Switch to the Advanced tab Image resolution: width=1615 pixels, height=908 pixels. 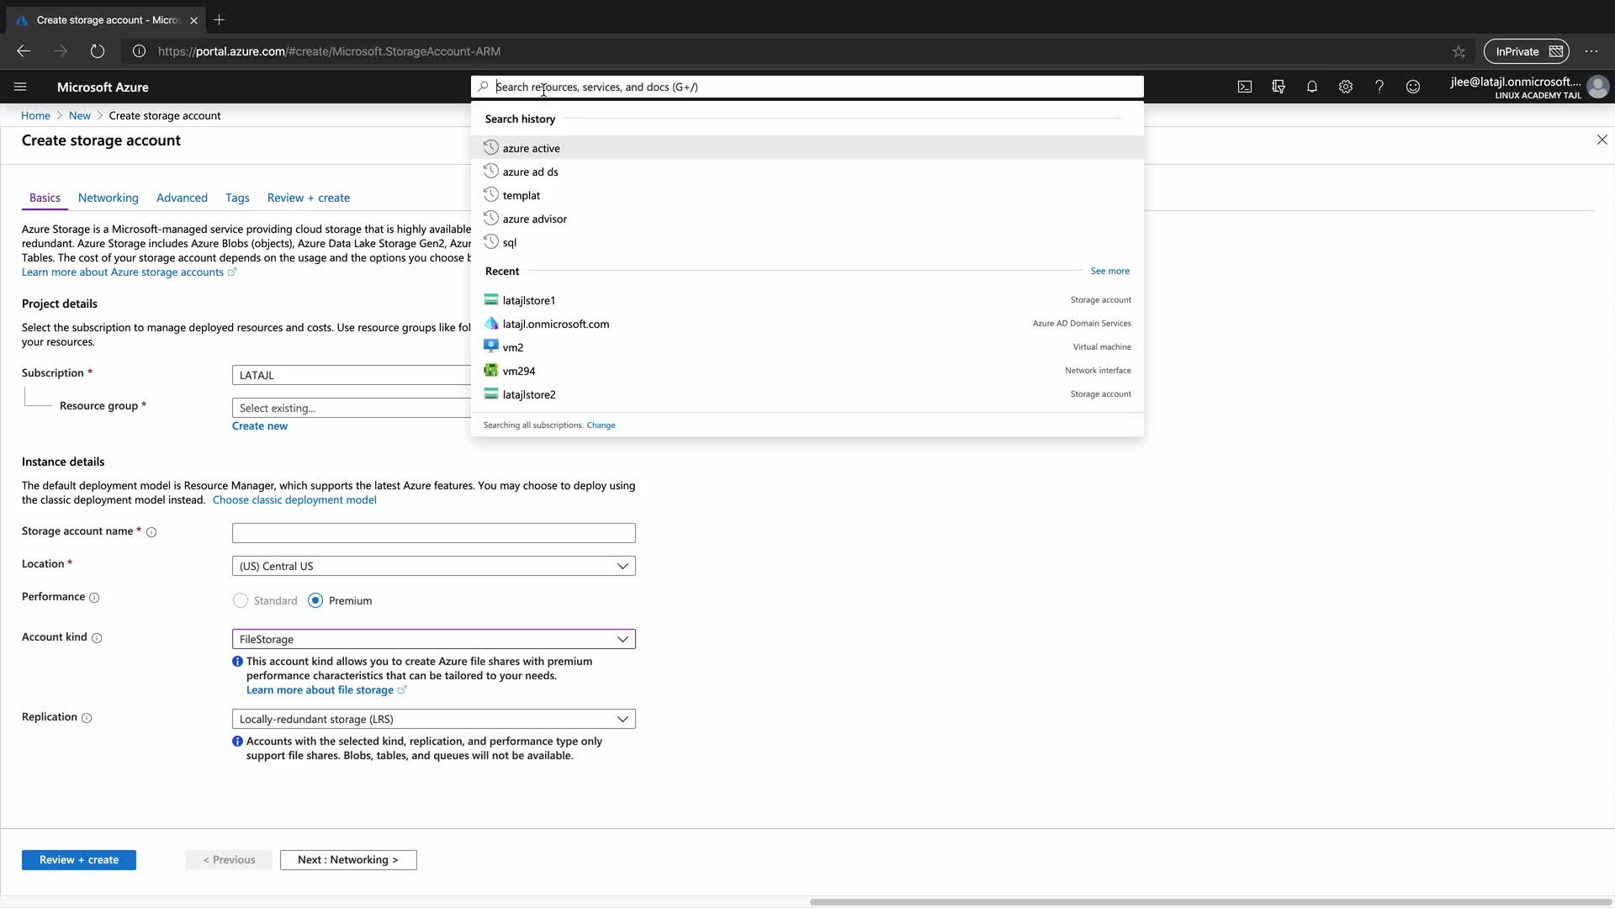182,198
